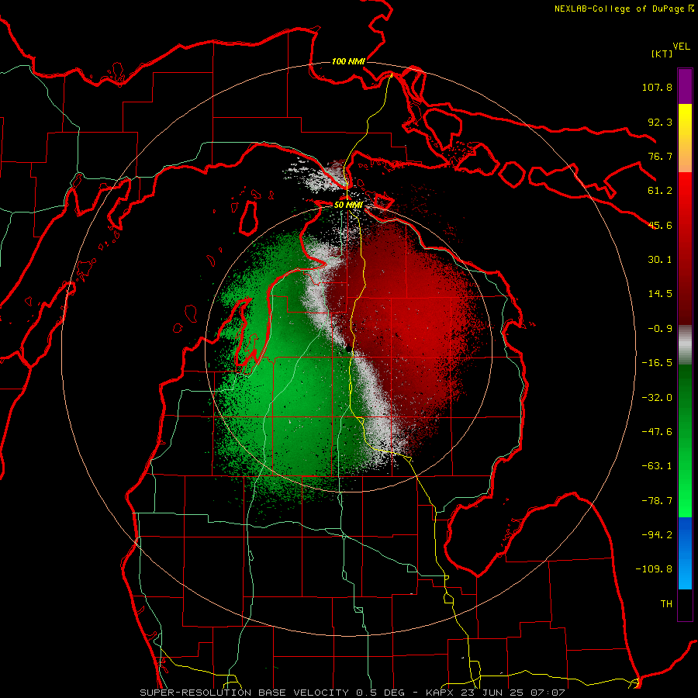The width and height of the screenshot is (698, 698).
Task: Click the -0.9 velocity legend value
Action: 660,329
